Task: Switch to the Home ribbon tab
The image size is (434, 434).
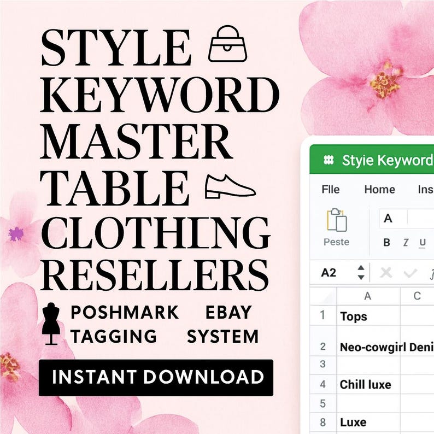Action: tap(380, 190)
